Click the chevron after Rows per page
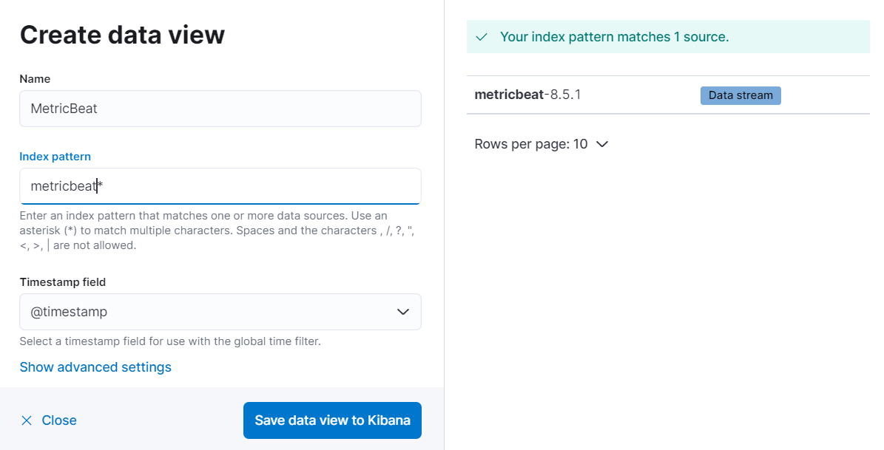 (x=602, y=144)
